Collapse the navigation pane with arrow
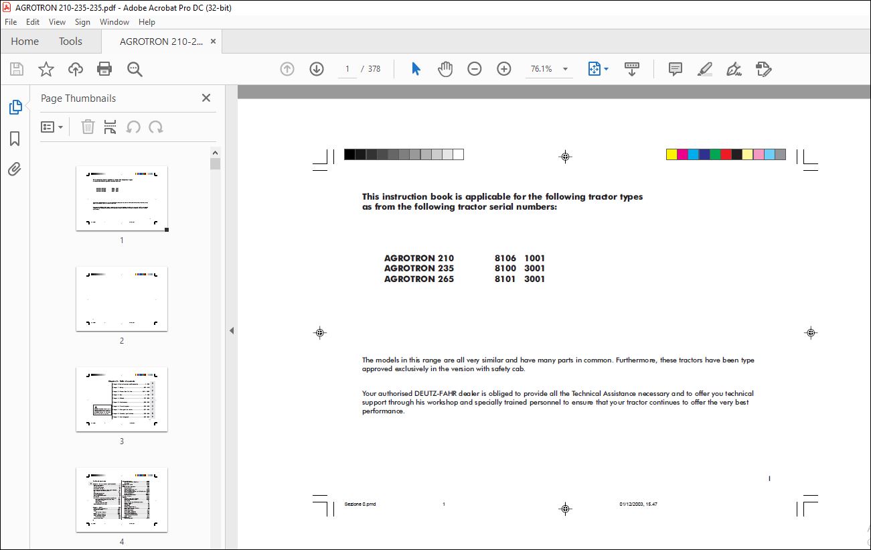 231,330
